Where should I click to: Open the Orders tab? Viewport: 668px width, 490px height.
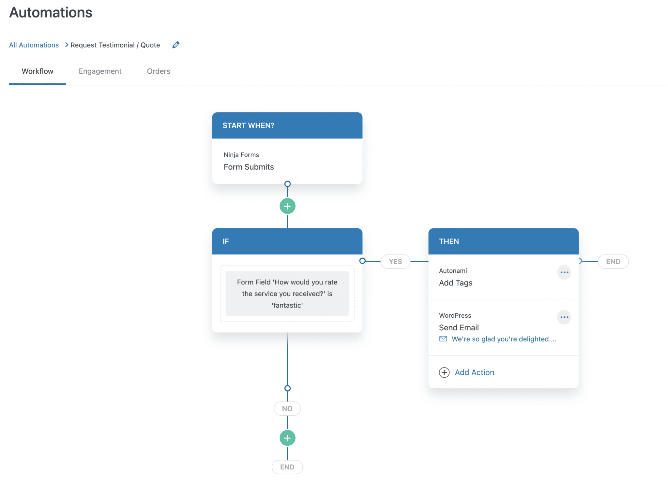tap(159, 71)
